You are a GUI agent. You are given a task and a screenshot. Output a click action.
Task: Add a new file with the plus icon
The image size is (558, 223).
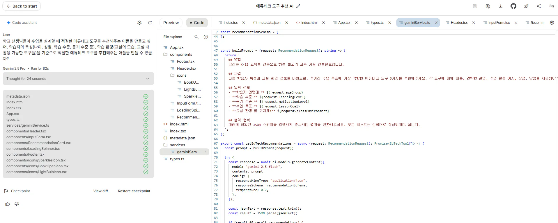[x=206, y=37]
